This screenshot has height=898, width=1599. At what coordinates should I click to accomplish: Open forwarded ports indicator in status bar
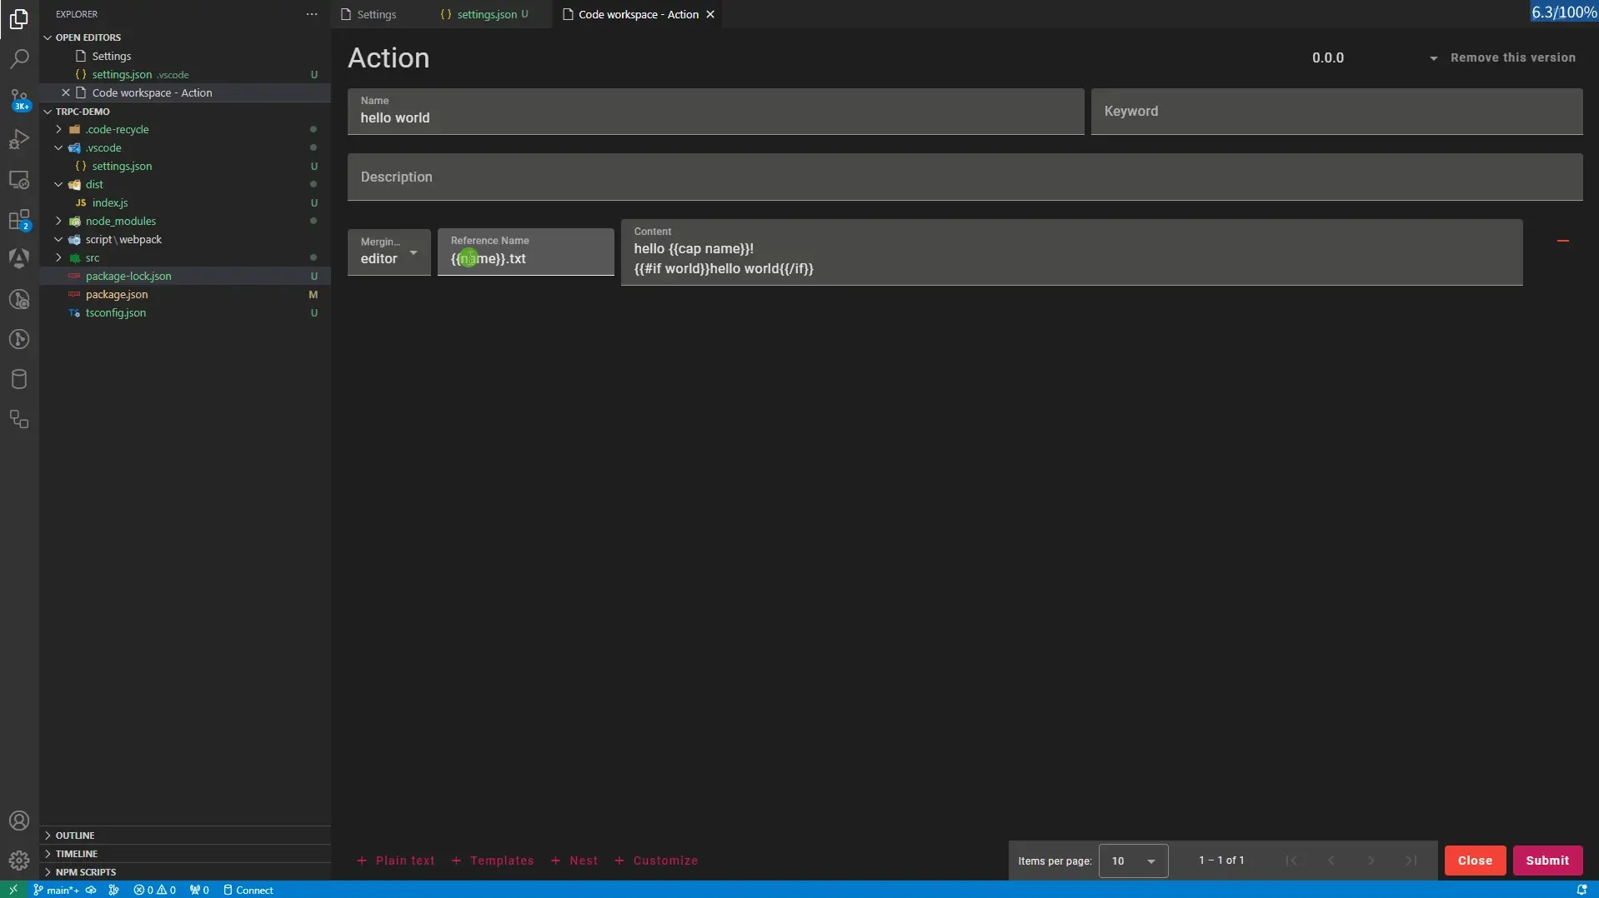[199, 890]
